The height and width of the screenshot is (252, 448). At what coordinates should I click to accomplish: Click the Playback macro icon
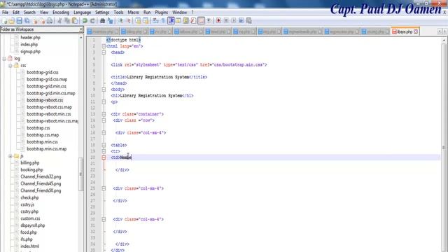tap(234, 20)
